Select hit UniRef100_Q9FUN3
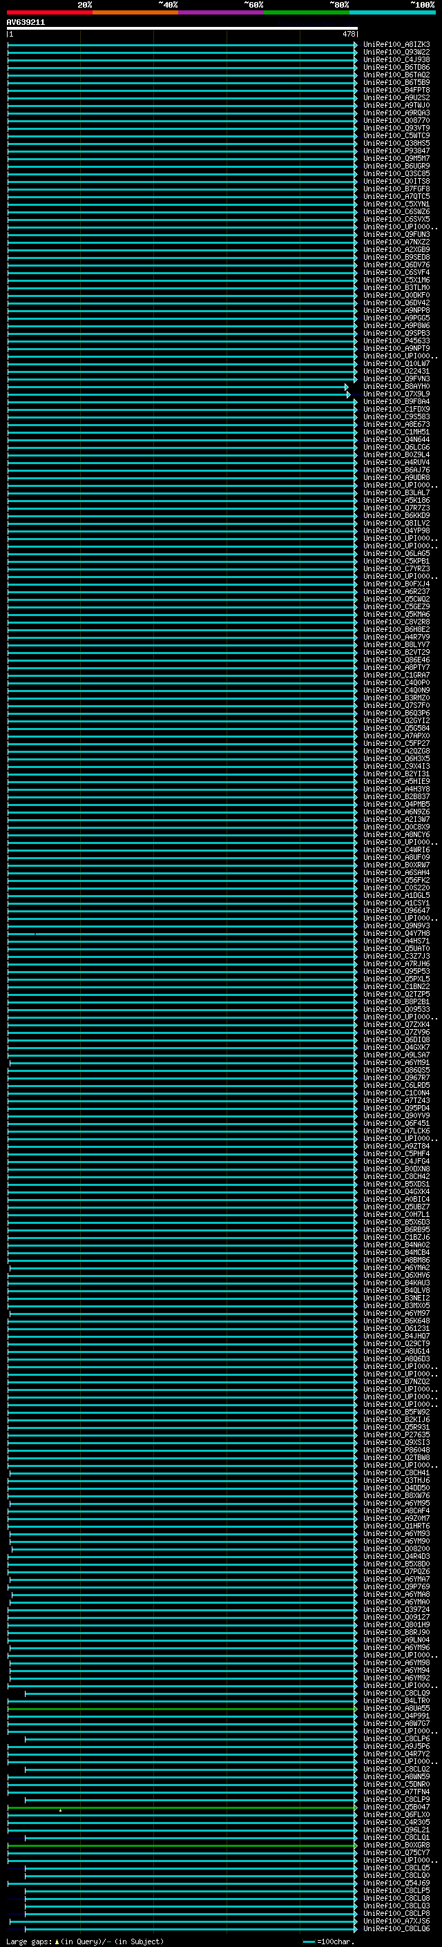The width and height of the screenshot is (442, 1947). tap(396, 234)
